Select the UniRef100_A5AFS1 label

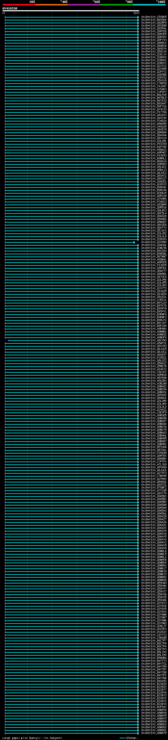(154, 343)
